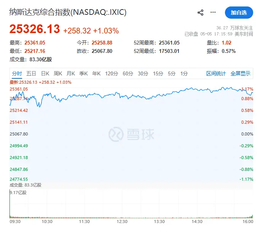
Task: Switch to 日K chart tab
Action: tap(45, 73)
